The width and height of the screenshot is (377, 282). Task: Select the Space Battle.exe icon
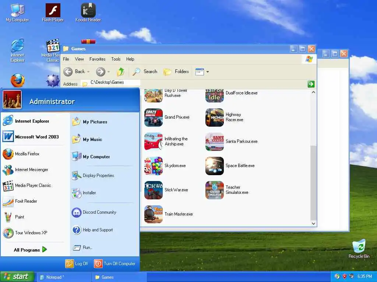pyautogui.click(x=215, y=166)
